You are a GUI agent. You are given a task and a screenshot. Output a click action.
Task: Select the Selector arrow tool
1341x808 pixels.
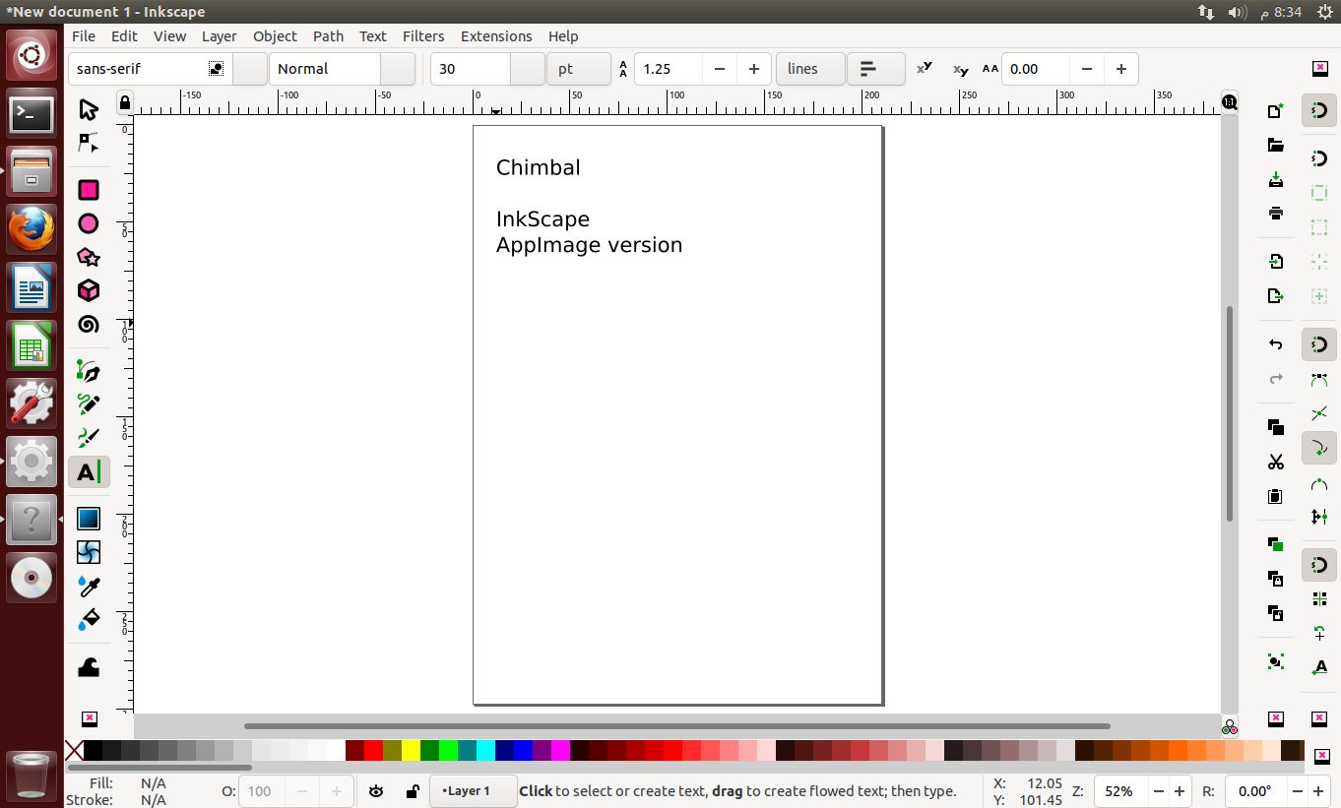click(x=89, y=109)
